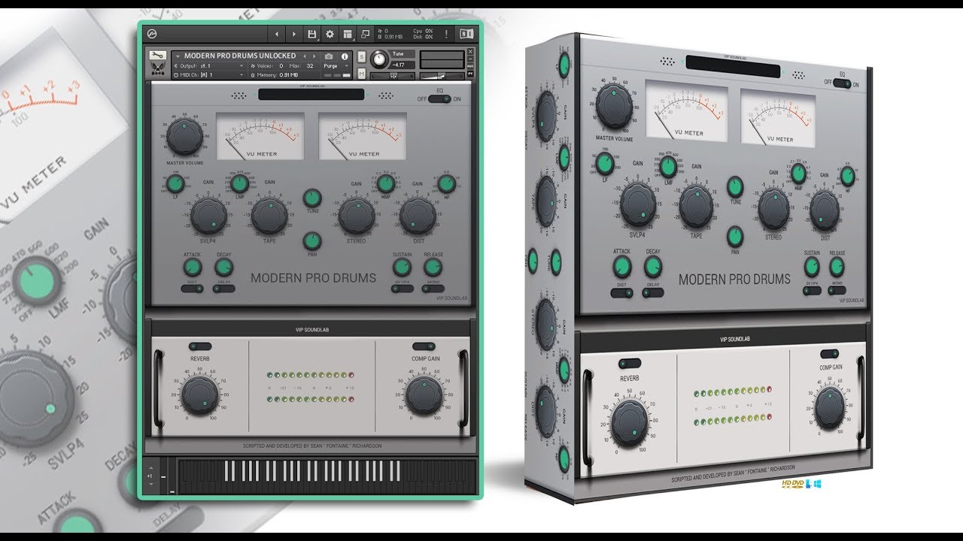
Task: Click the minus minimize button on instrument header
Action: (x=470, y=59)
